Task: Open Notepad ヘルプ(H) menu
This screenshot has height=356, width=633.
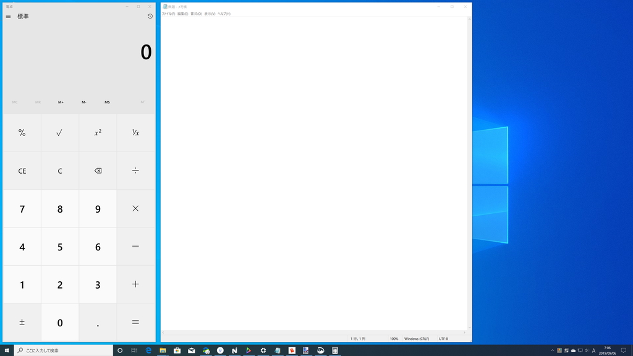Action: (224, 14)
